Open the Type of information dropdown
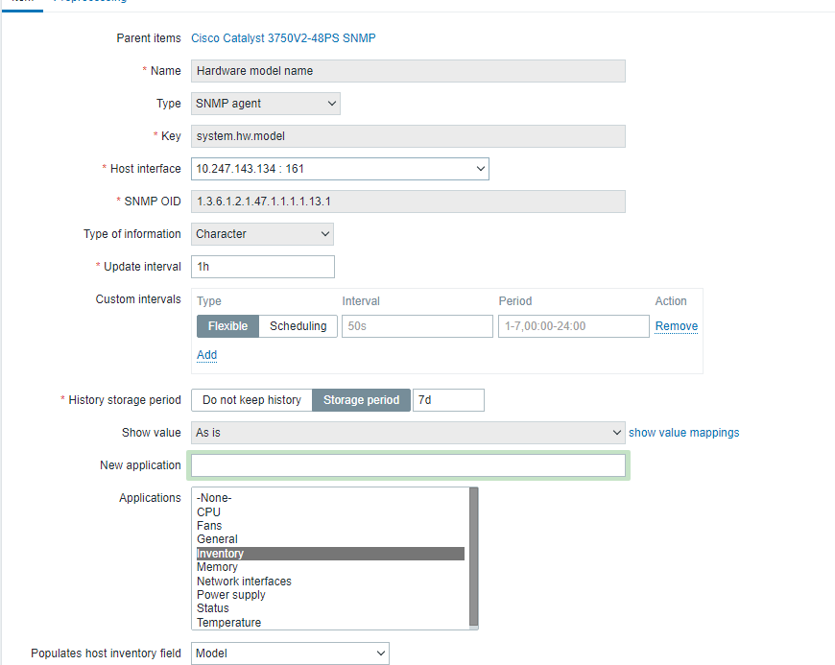Screen dimensions: 835x665 [x=262, y=234]
